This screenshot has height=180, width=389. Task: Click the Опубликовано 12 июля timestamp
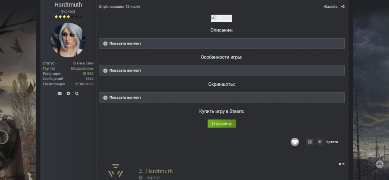coord(119,7)
